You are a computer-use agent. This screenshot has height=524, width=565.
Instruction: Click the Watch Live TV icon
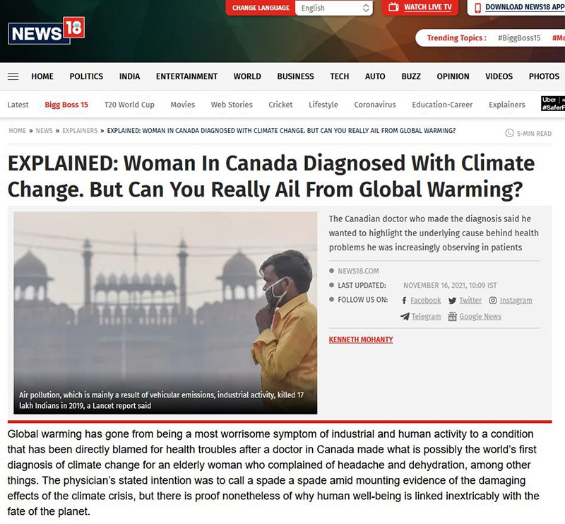[394, 7]
